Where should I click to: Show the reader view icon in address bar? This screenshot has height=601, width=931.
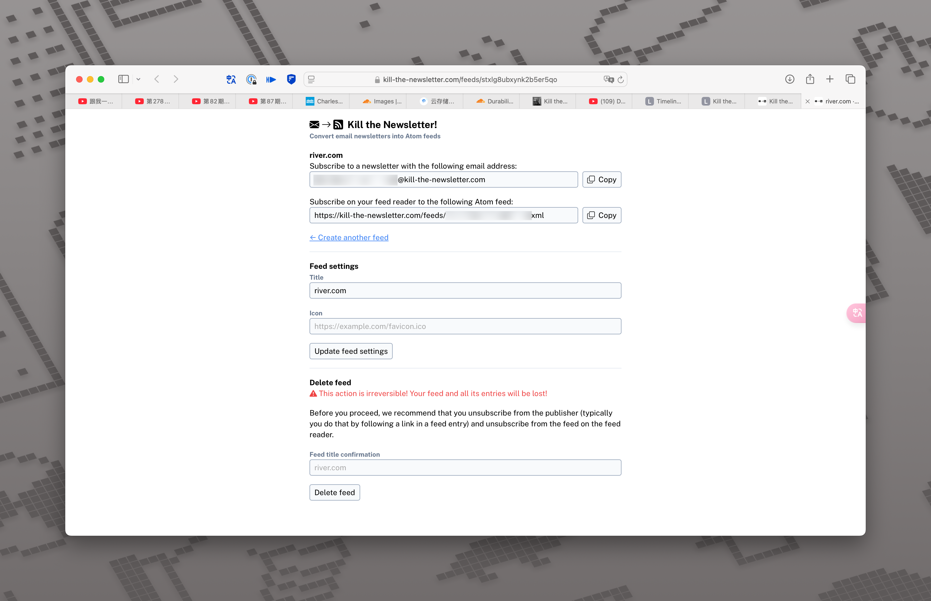point(311,79)
